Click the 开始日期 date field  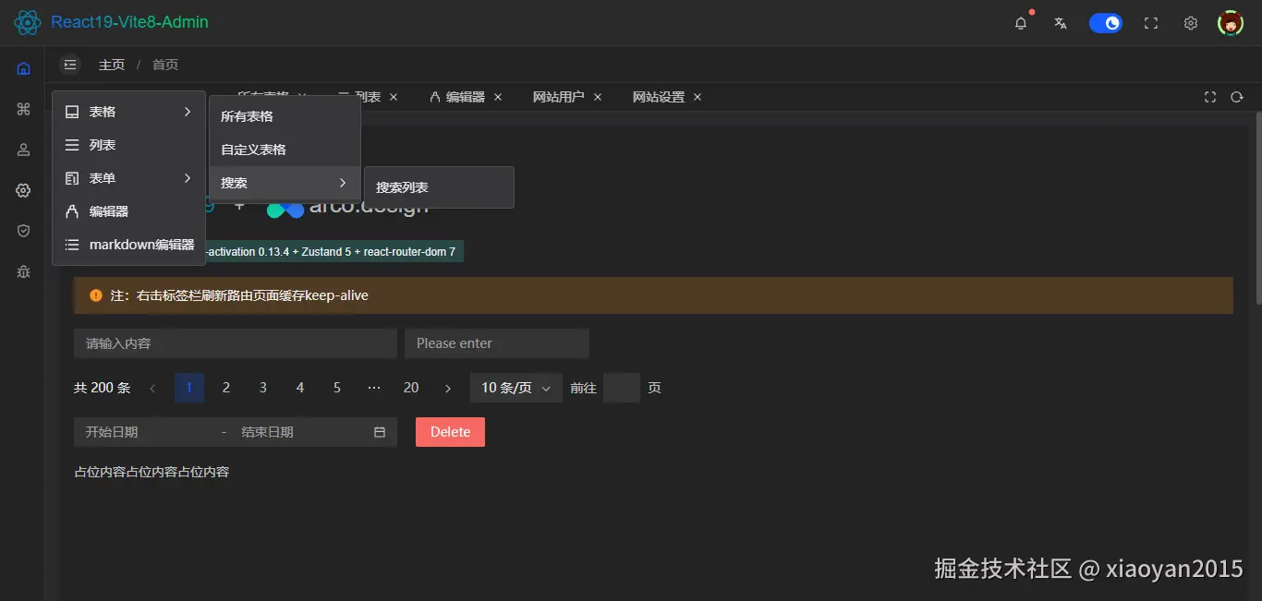[x=148, y=432]
